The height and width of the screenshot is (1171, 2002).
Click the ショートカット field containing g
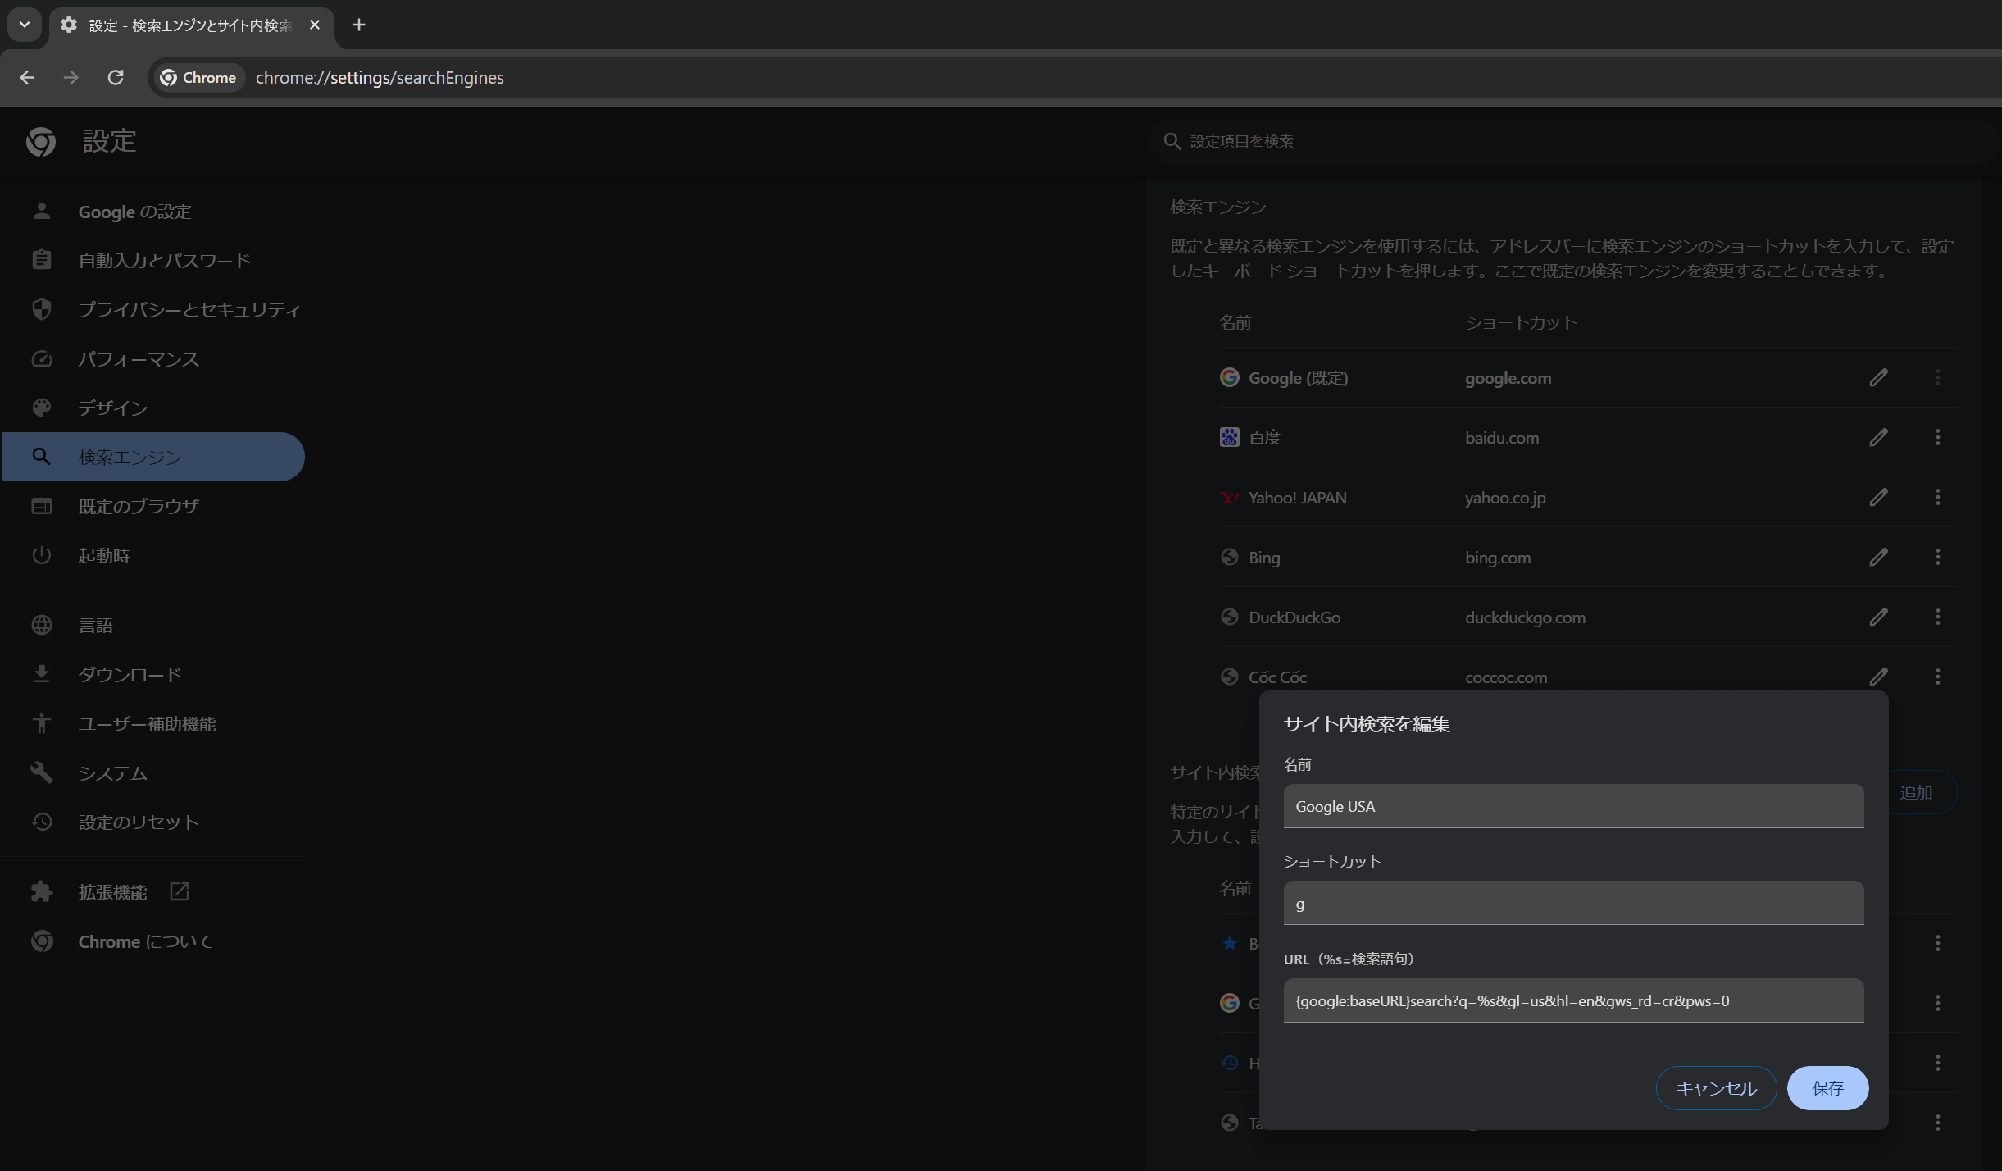1572,904
